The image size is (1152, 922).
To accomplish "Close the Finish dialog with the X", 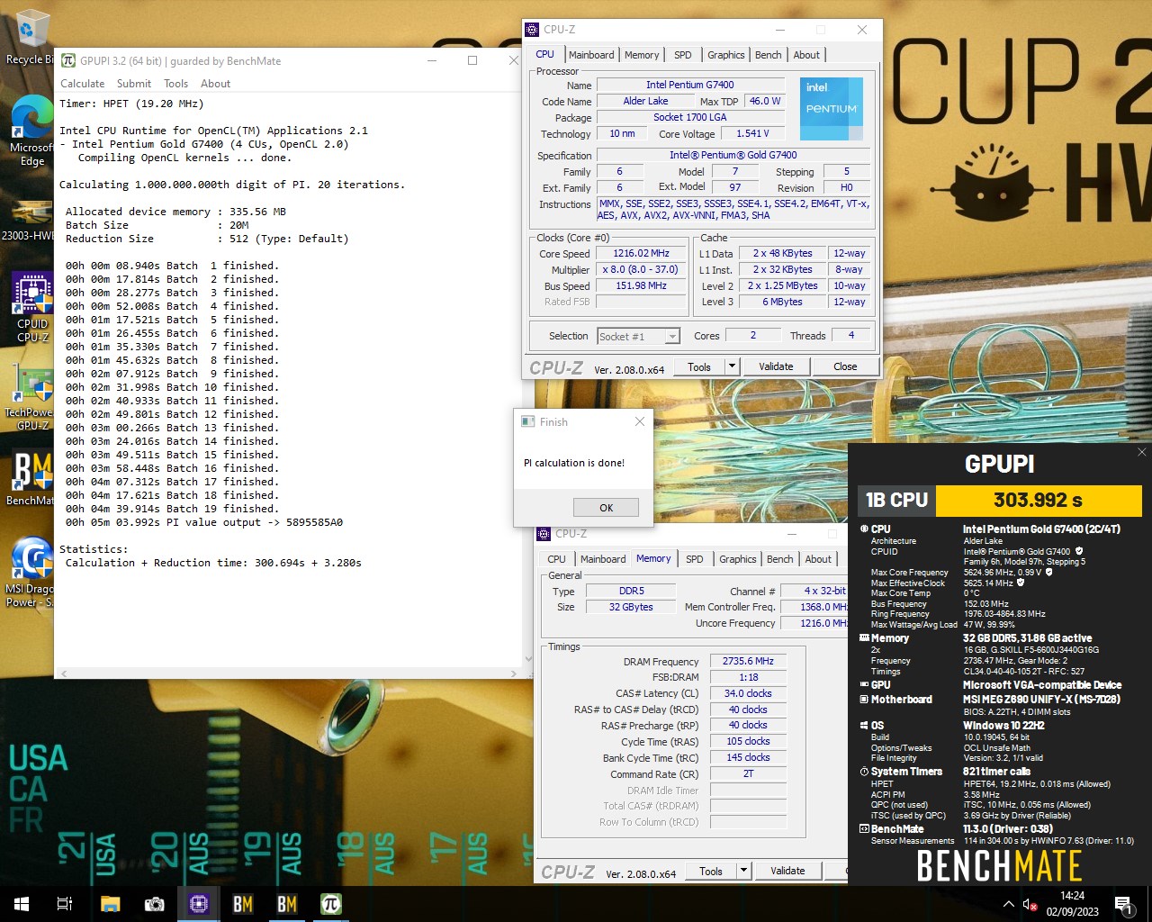I will point(639,421).
